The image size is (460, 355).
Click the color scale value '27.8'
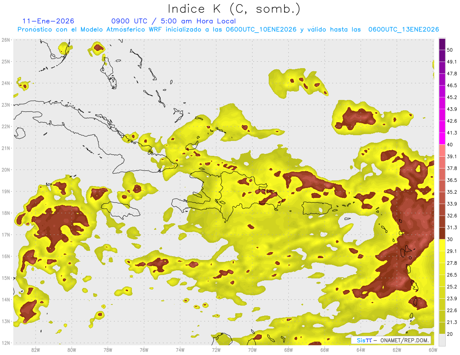(452, 263)
